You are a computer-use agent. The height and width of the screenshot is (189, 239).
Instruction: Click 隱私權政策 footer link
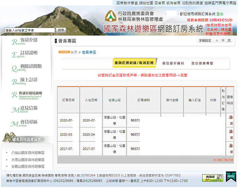point(13,175)
